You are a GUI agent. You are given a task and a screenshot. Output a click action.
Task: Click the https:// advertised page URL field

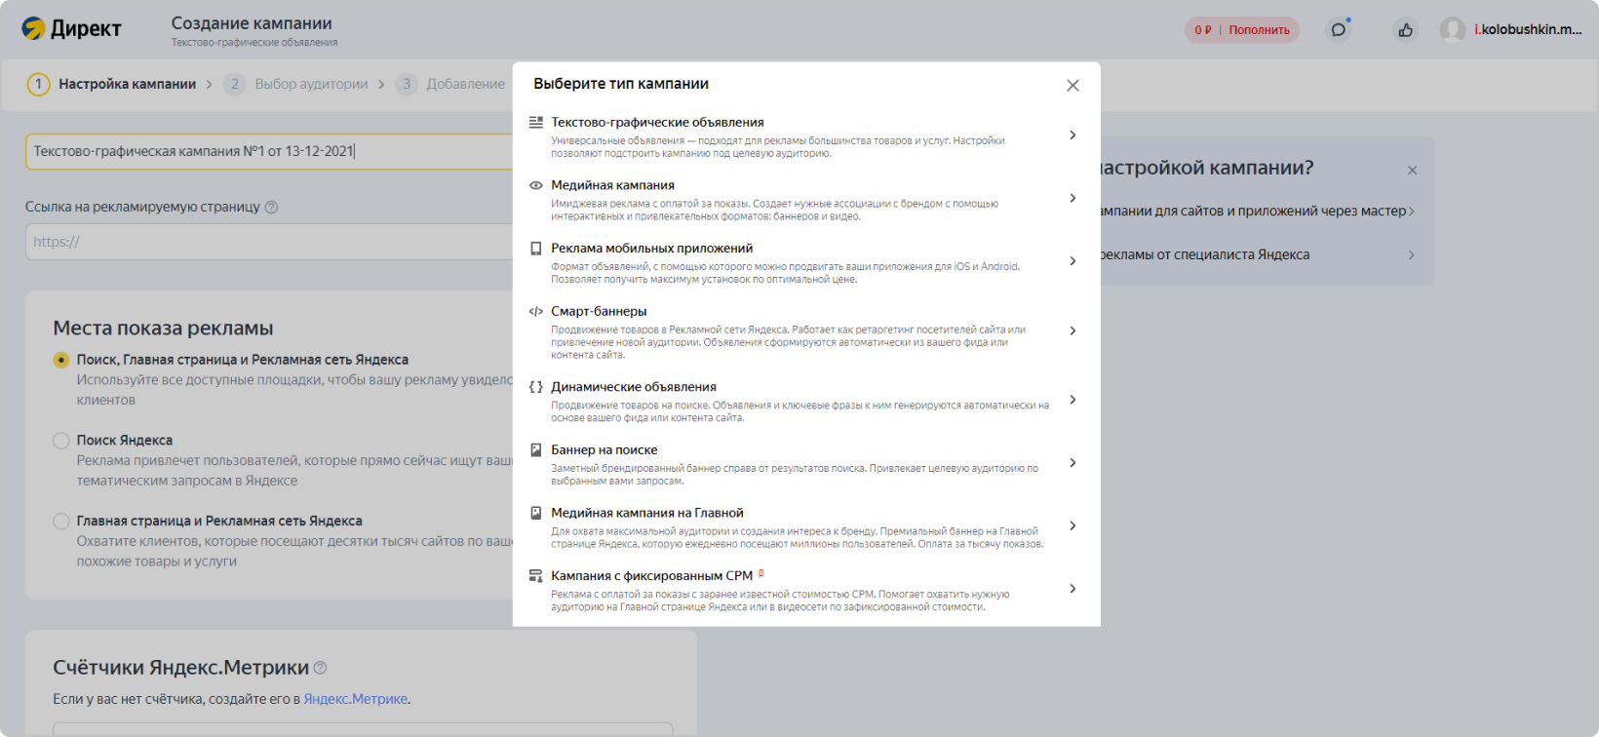coord(269,242)
